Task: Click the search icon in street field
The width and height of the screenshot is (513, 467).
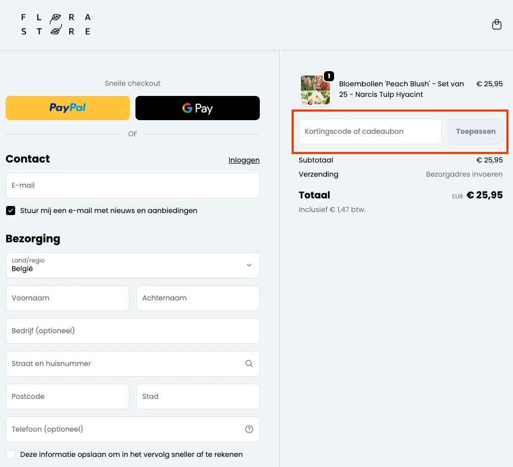Action: click(249, 364)
